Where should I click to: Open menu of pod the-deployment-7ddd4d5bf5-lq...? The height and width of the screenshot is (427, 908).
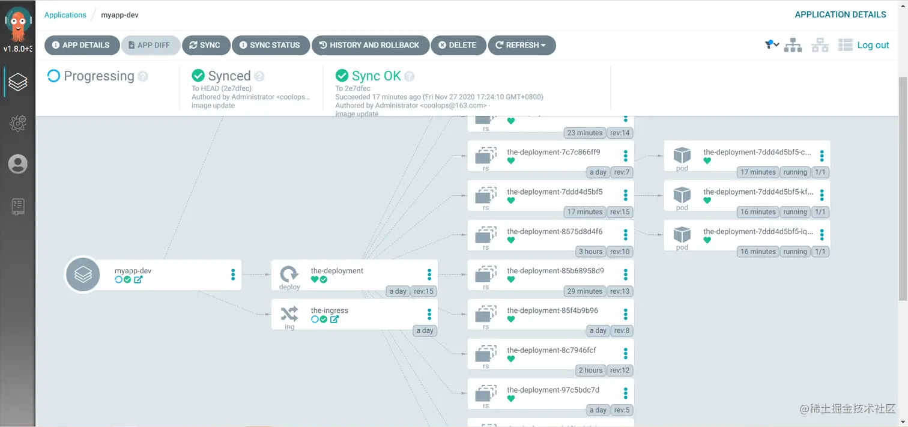click(822, 235)
